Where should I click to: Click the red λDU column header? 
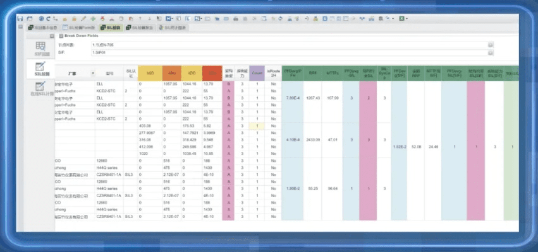pos(171,72)
